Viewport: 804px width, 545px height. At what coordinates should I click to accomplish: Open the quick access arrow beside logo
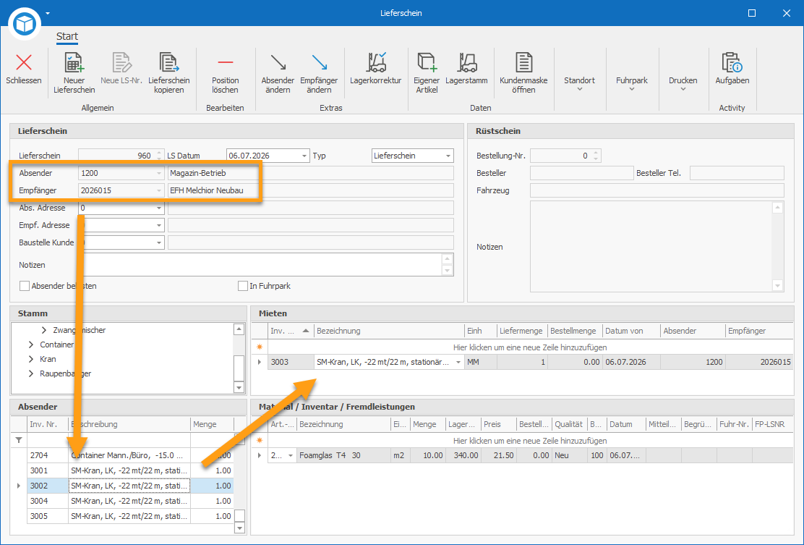pos(48,13)
